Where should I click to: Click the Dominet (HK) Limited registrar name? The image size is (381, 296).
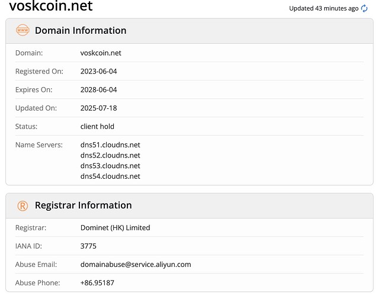click(115, 228)
